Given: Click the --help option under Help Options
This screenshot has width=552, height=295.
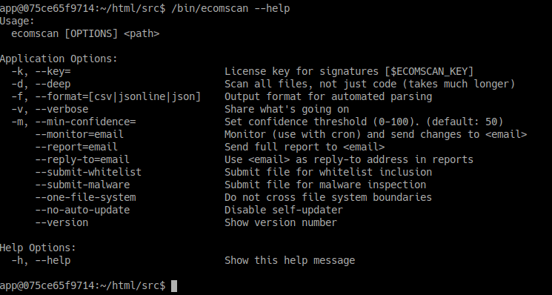Looking at the screenshot, I should [53, 261].
